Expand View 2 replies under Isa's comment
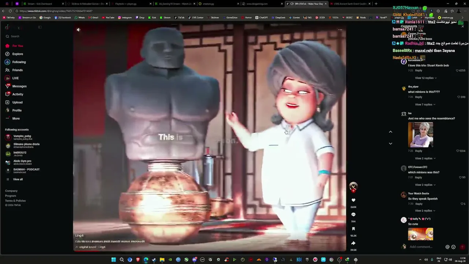The height and width of the screenshot is (264, 469). pos(425,158)
